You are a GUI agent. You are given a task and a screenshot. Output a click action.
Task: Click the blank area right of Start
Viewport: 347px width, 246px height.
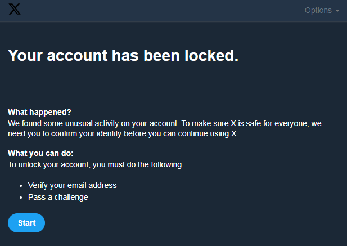(169, 223)
